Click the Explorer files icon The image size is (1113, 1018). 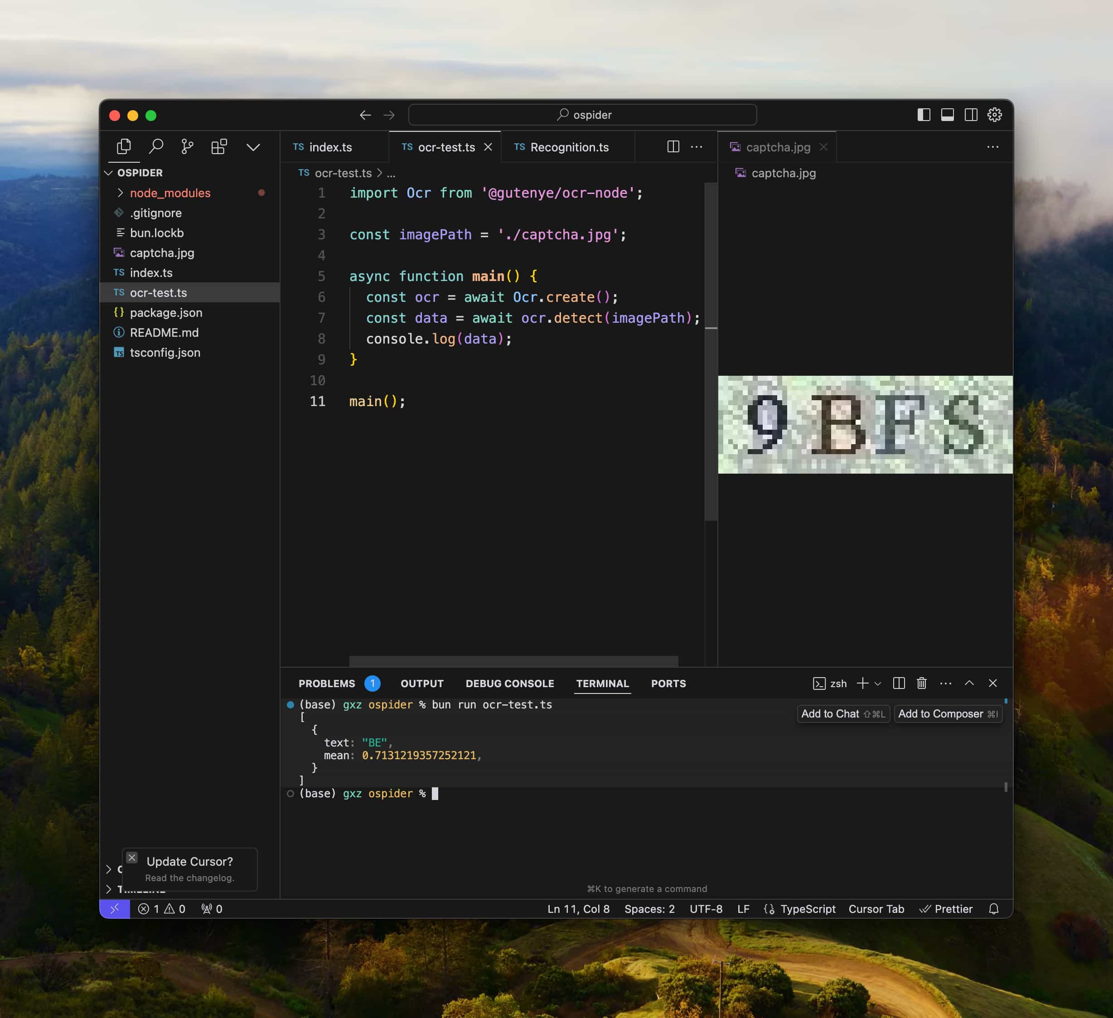(x=124, y=146)
